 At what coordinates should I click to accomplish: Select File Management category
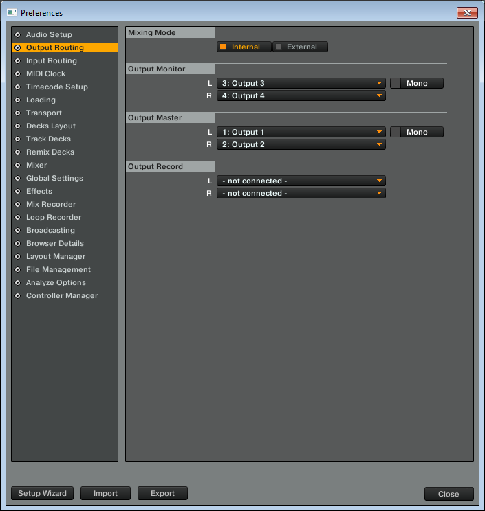[x=65, y=269]
